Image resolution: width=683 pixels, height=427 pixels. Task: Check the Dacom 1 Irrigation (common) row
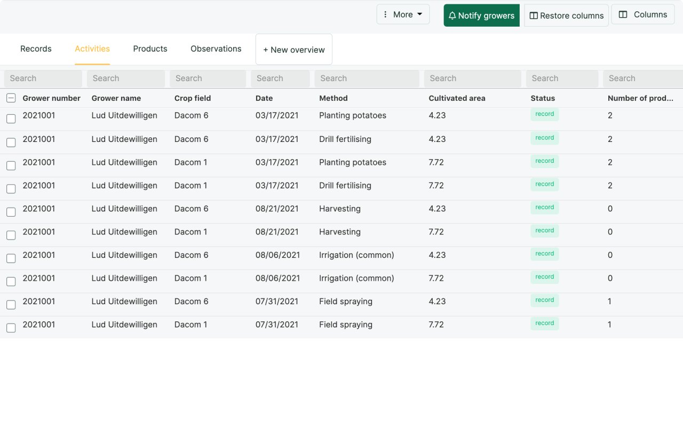(x=11, y=281)
